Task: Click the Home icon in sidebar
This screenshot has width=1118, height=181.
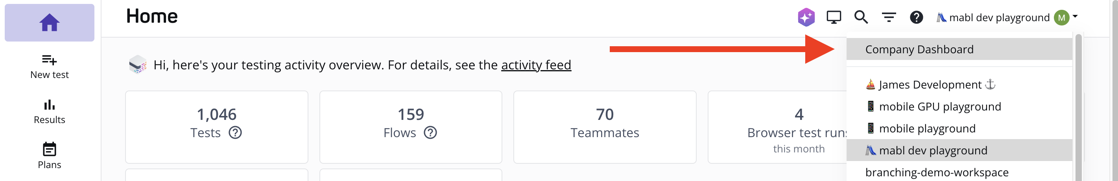Action: pyautogui.click(x=50, y=22)
